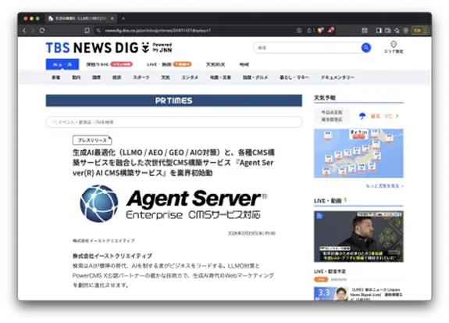Open the wallet icon in browser toolbar
The width and height of the screenshot is (449, 323).
388,31
